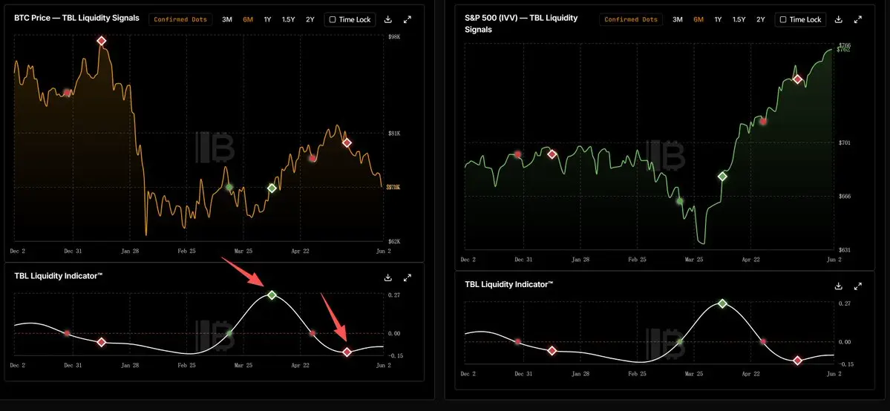Download the BTC panel TBL Liquidity Indicator

tap(388, 277)
